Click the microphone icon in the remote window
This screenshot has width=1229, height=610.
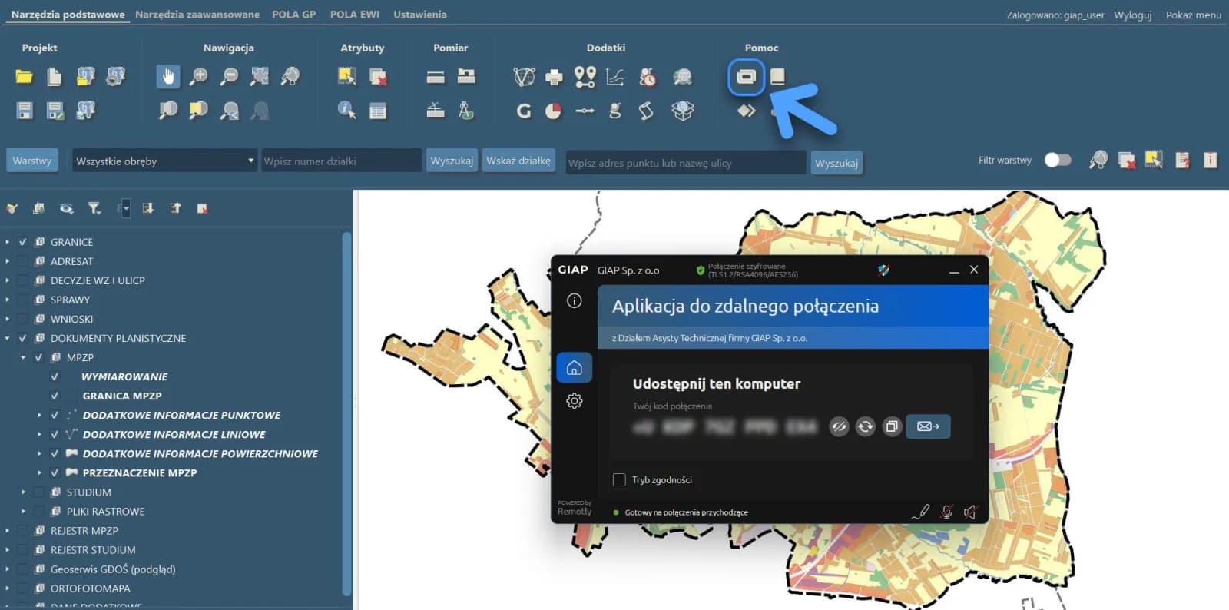coord(946,512)
